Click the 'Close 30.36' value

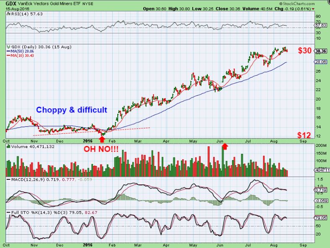pyautogui.click(x=228, y=9)
